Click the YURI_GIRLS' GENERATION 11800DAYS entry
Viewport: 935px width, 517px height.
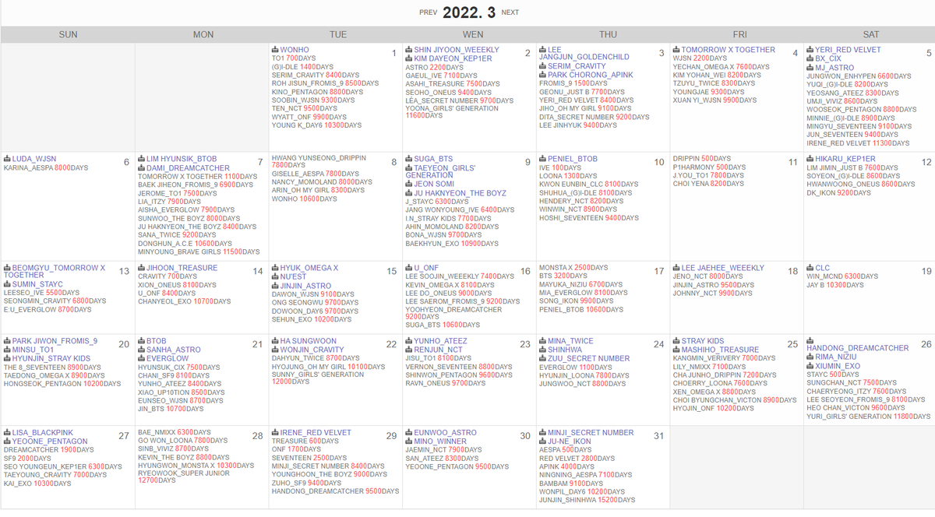[869, 417]
